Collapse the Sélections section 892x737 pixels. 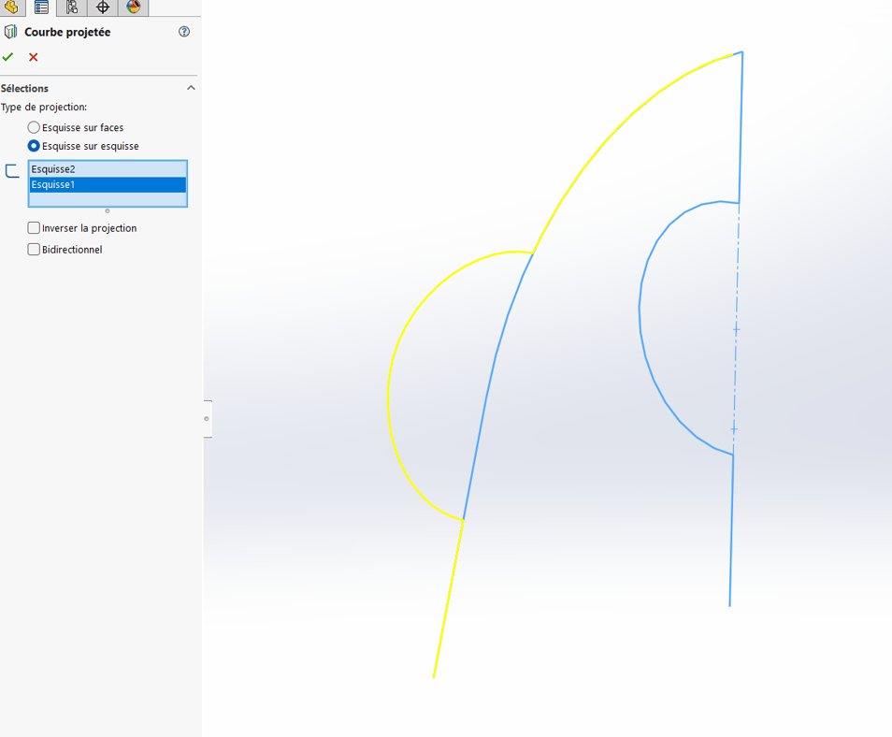point(191,88)
